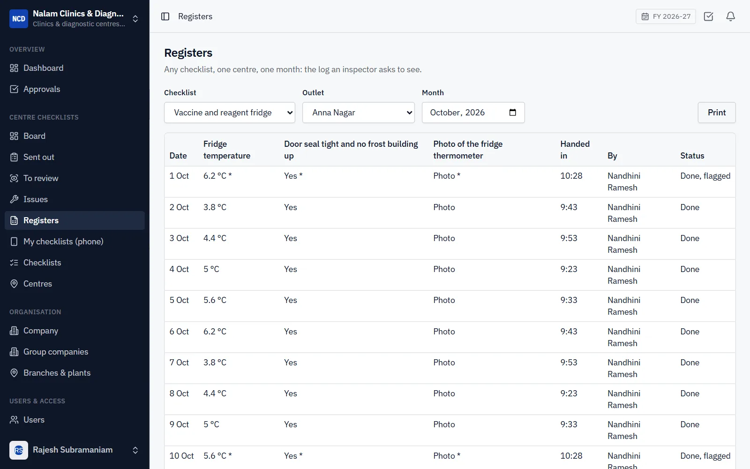Open the Checklist dropdown showing Vaccine and reagent fridge
The image size is (750, 469).
(x=230, y=113)
